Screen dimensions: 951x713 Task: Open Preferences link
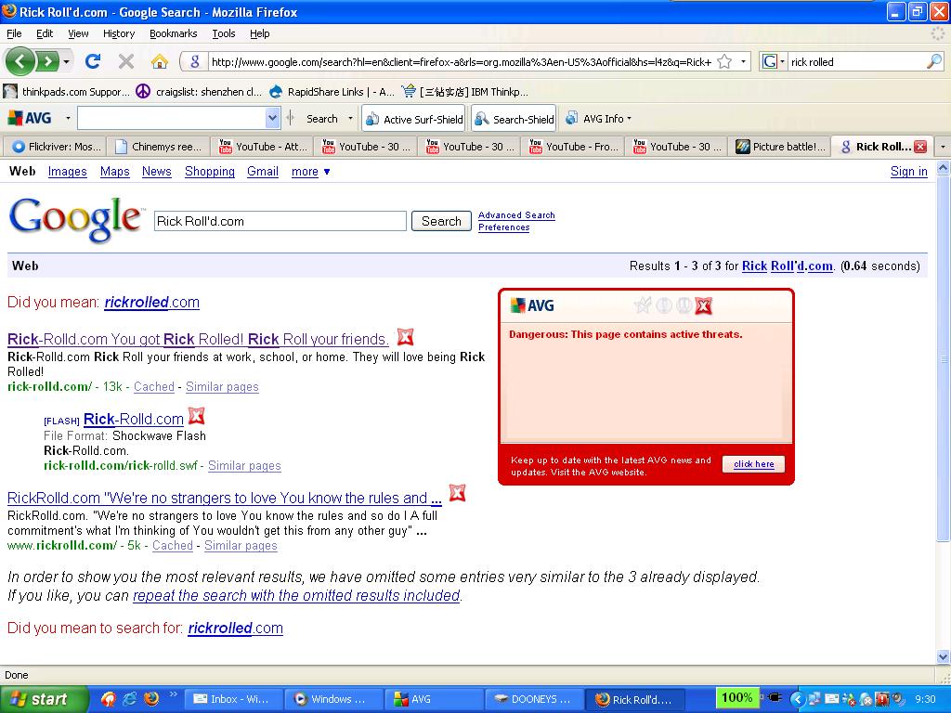tap(503, 227)
